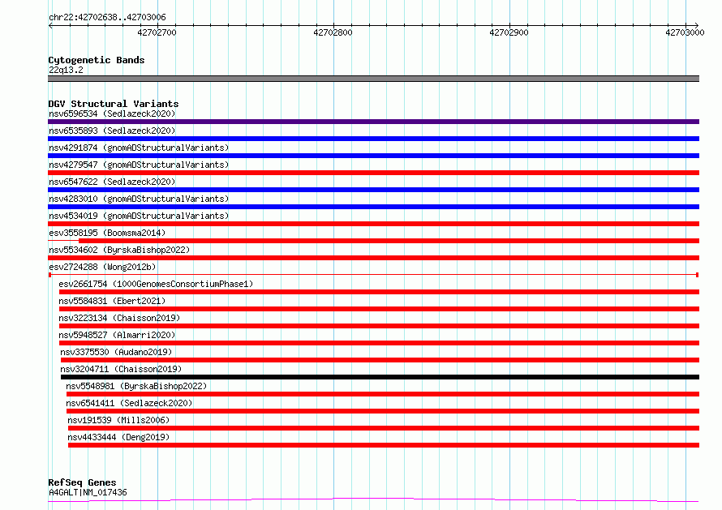Open nsv4291874 (gnomADStructuralVariants) label
Viewport: 722px width, 510px height.
coord(139,148)
